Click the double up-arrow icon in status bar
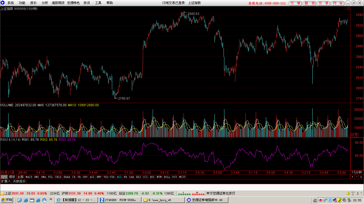The width and height of the screenshot is (364, 204). tap(357, 193)
